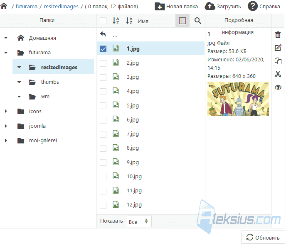Collapse the Домашняя tree node arrow
Image resolution: width=286 pixels, height=245 pixels.
click(6, 38)
